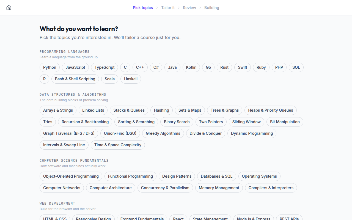Pick the Operating Systems topic
This screenshot has height=220, width=352.
pos(259,176)
